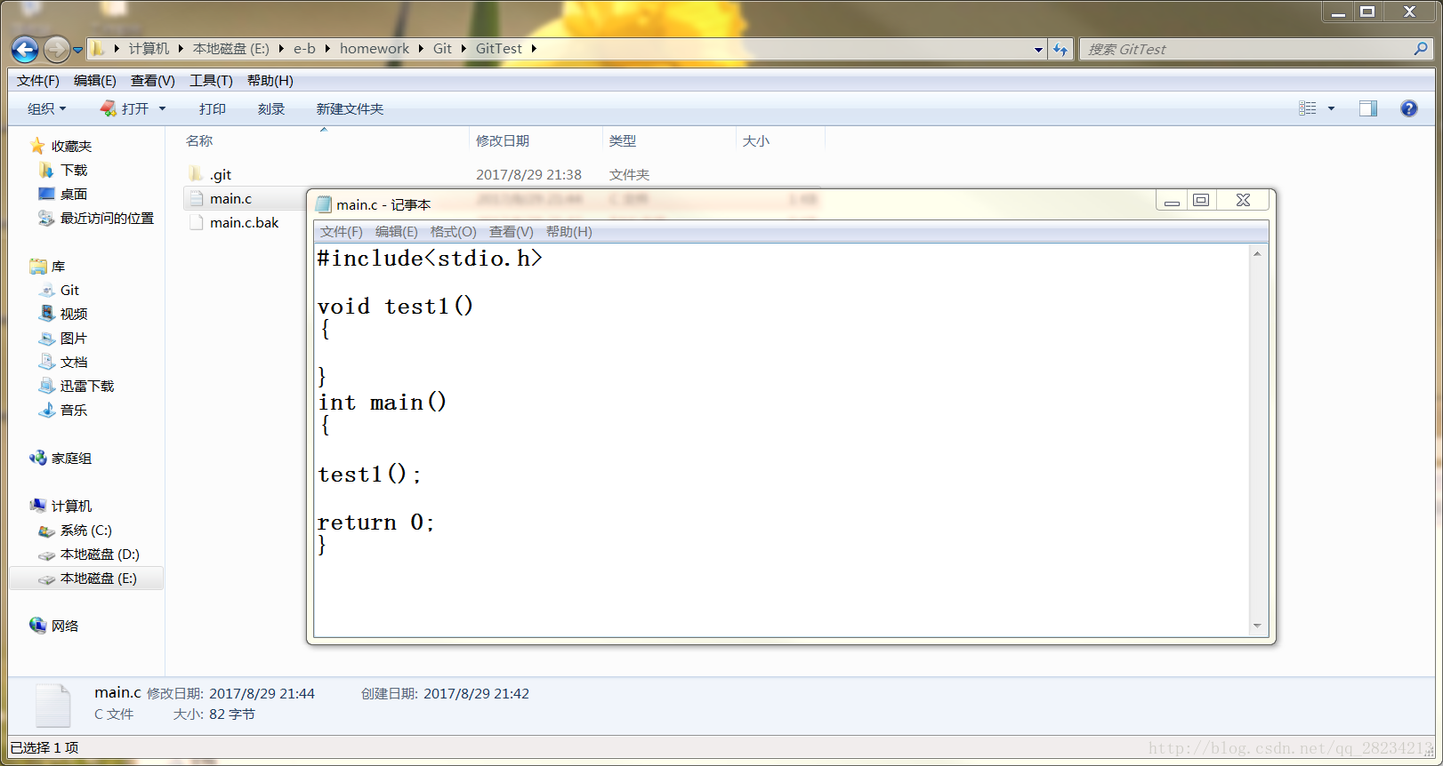Select 系统 (C:) drive
Screen dimensions: 1443x766
pyautogui.click(x=85, y=530)
